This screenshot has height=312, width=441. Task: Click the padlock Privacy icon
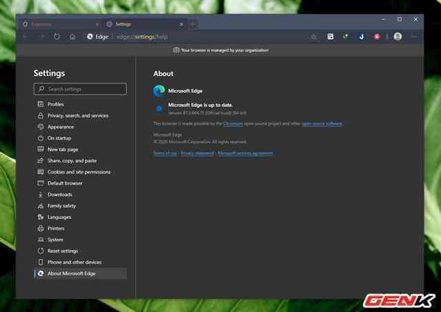pyautogui.click(x=41, y=116)
